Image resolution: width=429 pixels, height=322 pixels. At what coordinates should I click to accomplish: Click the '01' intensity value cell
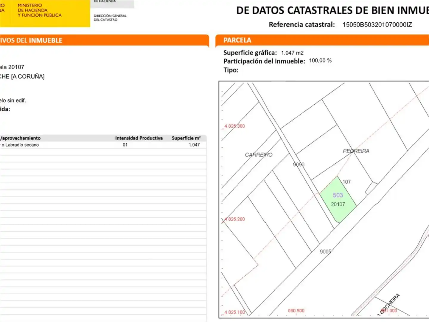125,145
